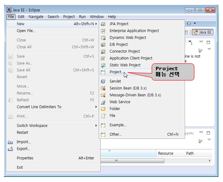The image size is (223, 182).
Task: Open the Edit menu
Action: click(x=21, y=17)
